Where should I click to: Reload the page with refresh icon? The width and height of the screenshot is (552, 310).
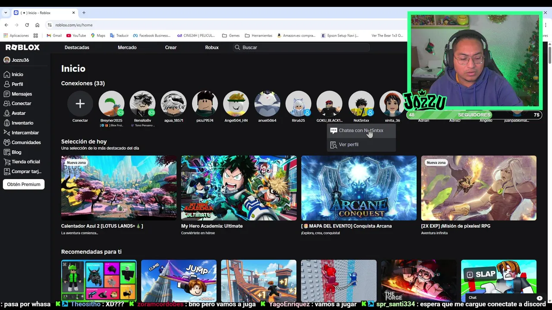27,25
